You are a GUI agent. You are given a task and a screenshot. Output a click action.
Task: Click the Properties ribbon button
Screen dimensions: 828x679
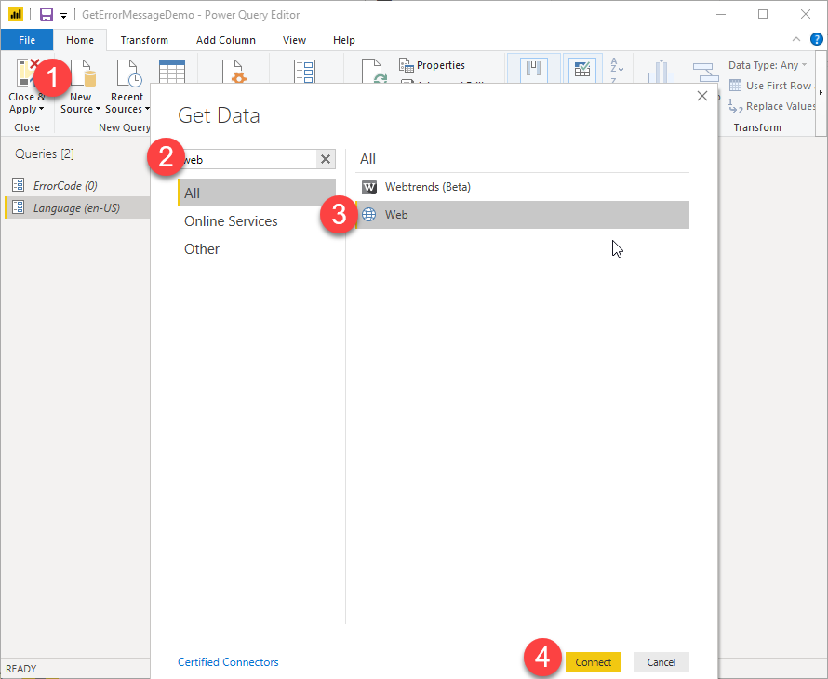432,65
